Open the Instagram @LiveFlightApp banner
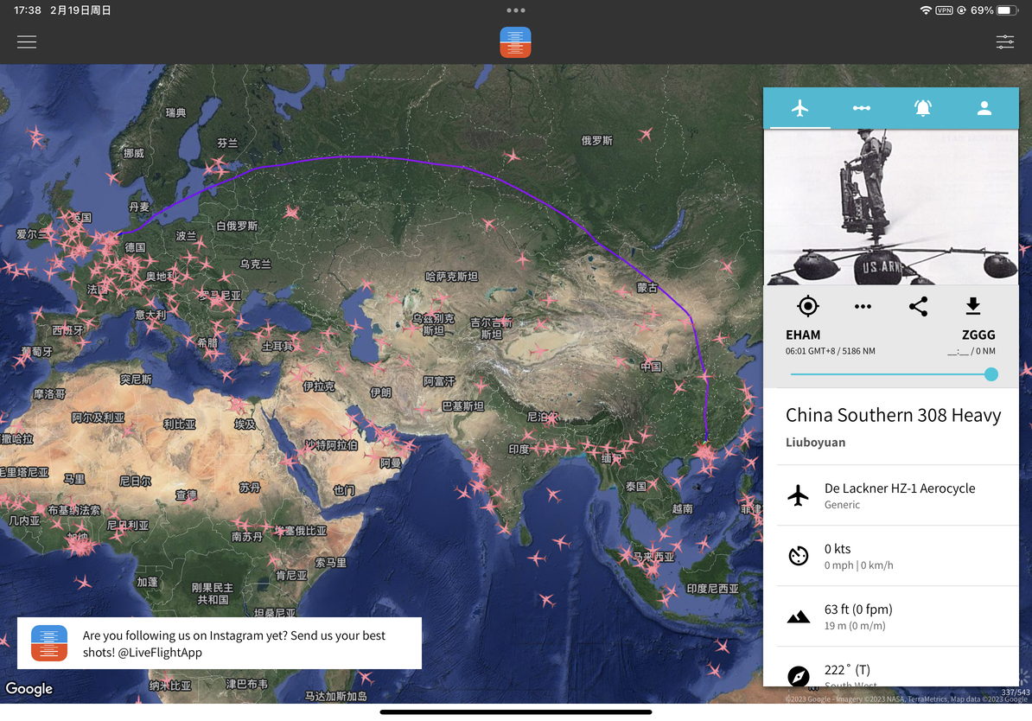1032x721 pixels. pyautogui.click(x=220, y=643)
